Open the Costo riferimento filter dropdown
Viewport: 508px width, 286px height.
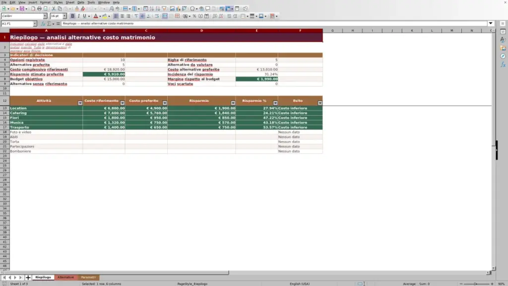pyautogui.click(x=123, y=103)
